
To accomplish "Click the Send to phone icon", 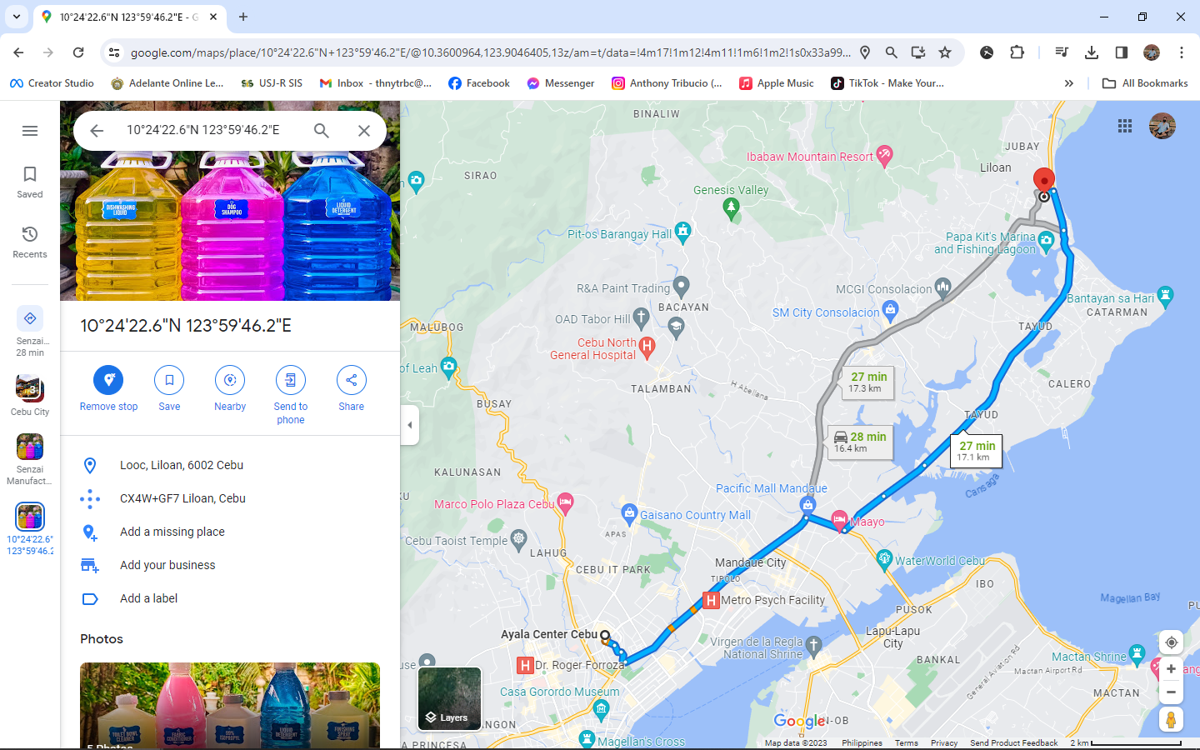I will tap(290, 380).
